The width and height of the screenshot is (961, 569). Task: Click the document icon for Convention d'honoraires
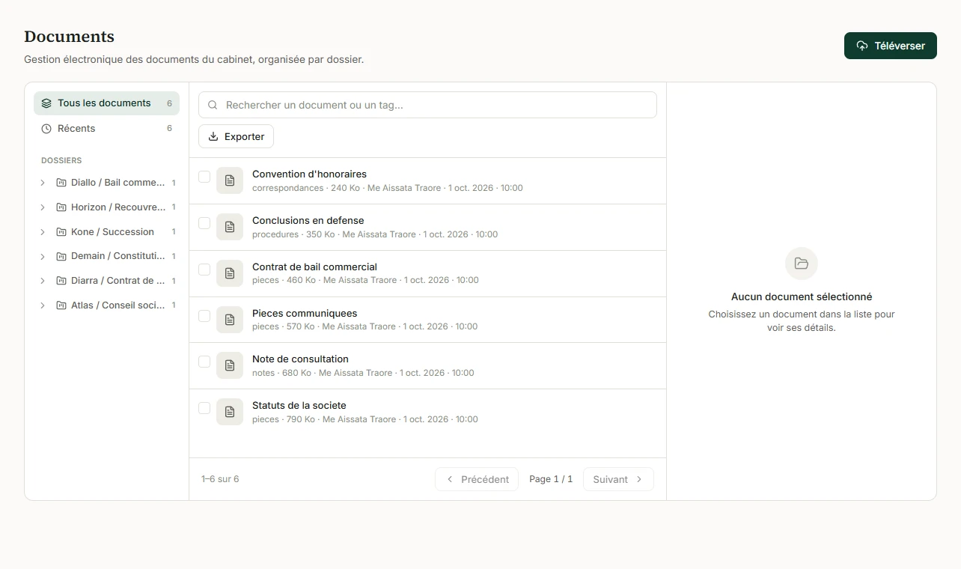(x=230, y=180)
